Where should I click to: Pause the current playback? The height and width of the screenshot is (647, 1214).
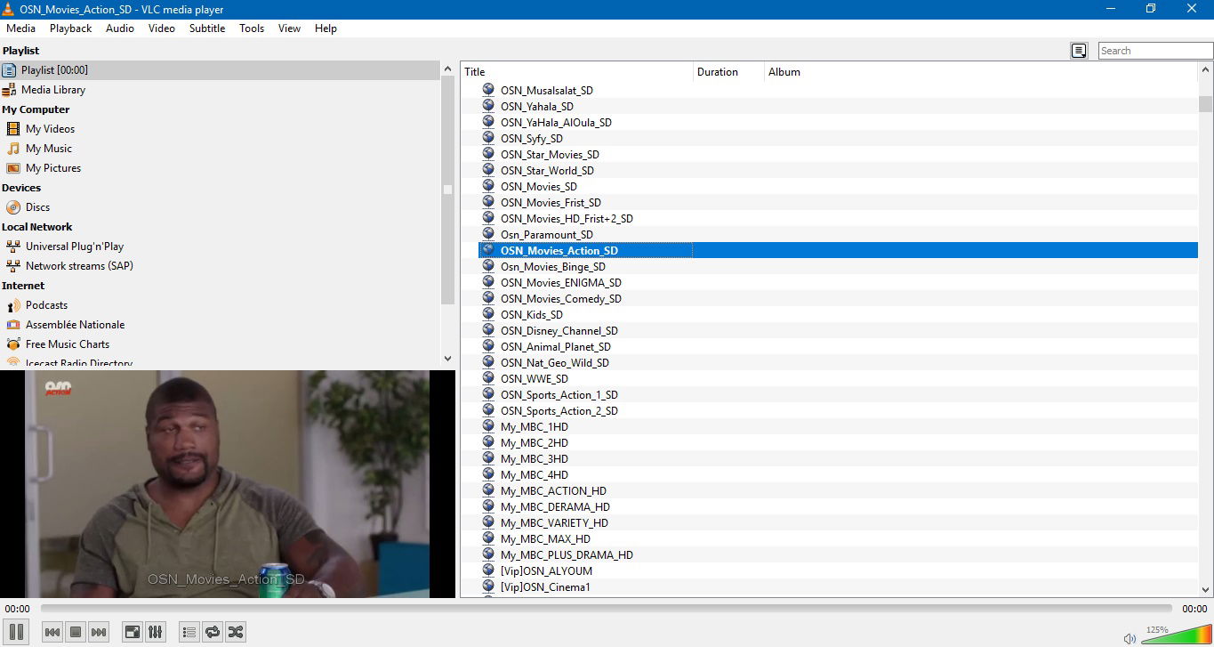(17, 632)
